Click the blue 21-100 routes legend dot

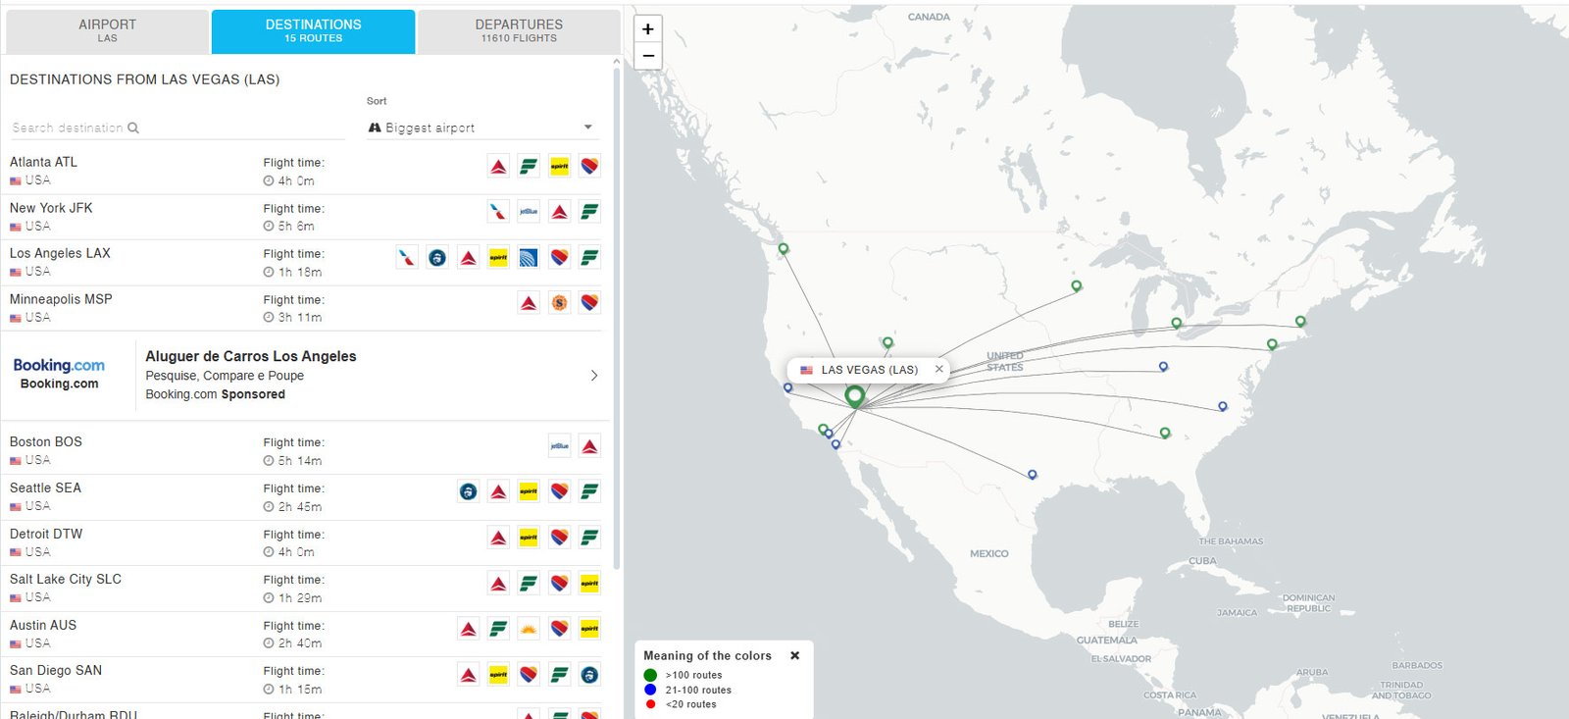pos(650,690)
